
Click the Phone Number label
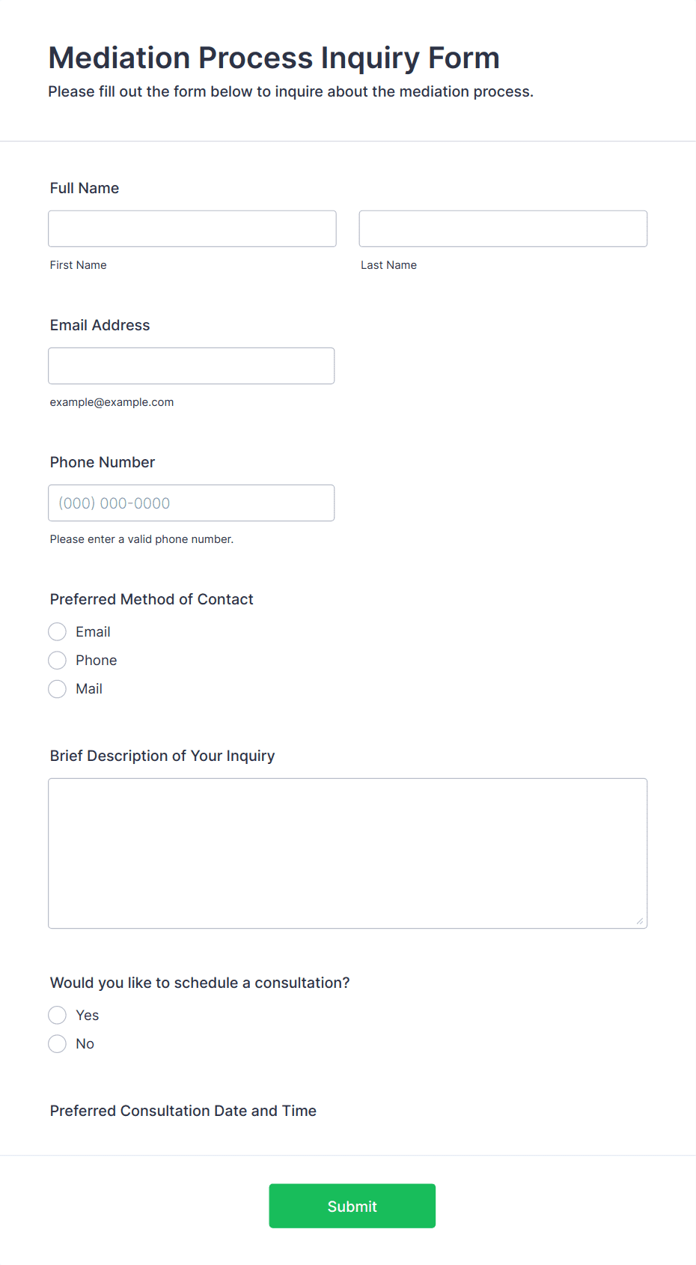pyautogui.click(x=103, y=462)
